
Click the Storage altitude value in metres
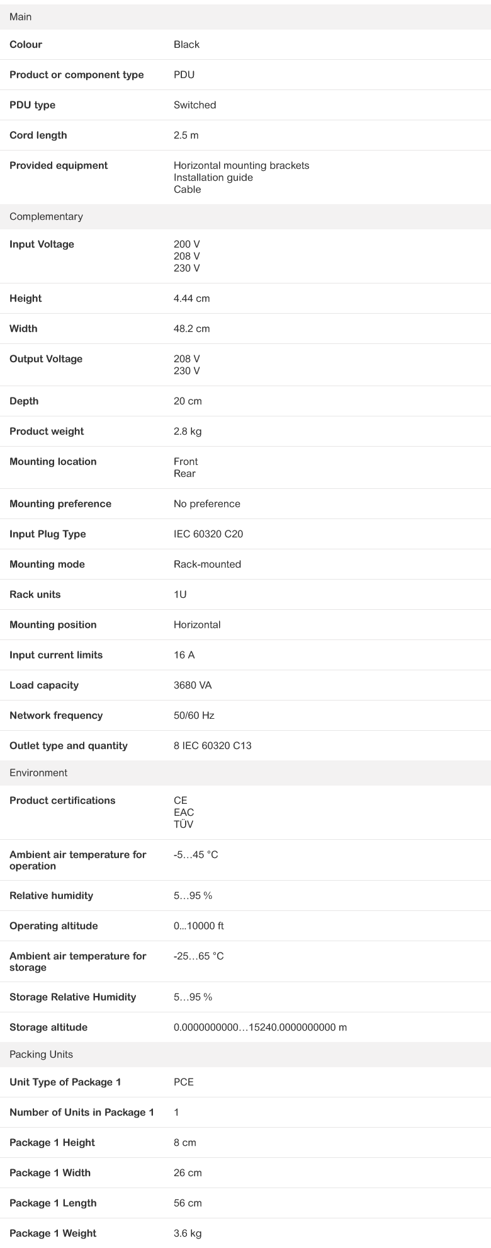coord(261,1028)
